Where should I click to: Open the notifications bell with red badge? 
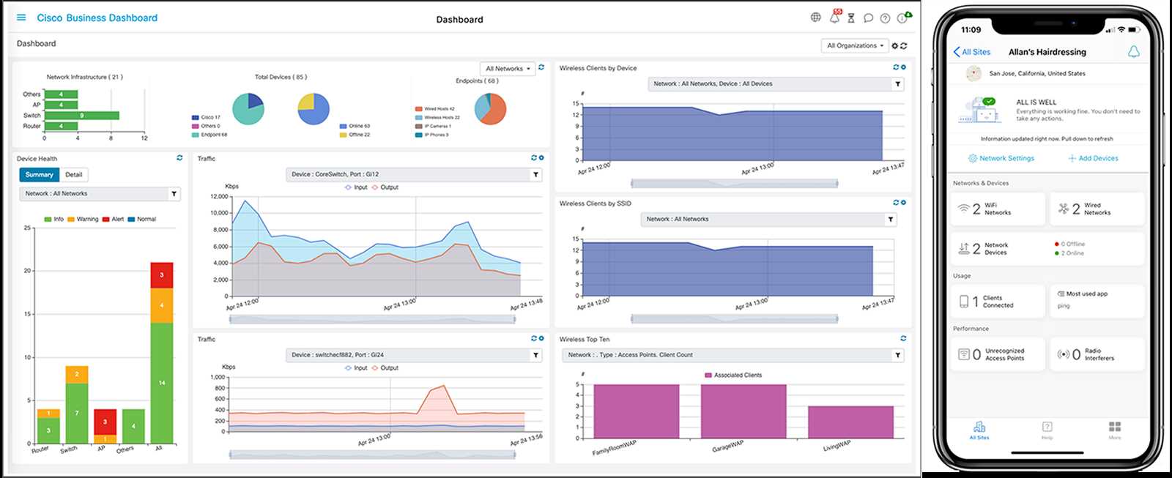[x=834, y=17]
